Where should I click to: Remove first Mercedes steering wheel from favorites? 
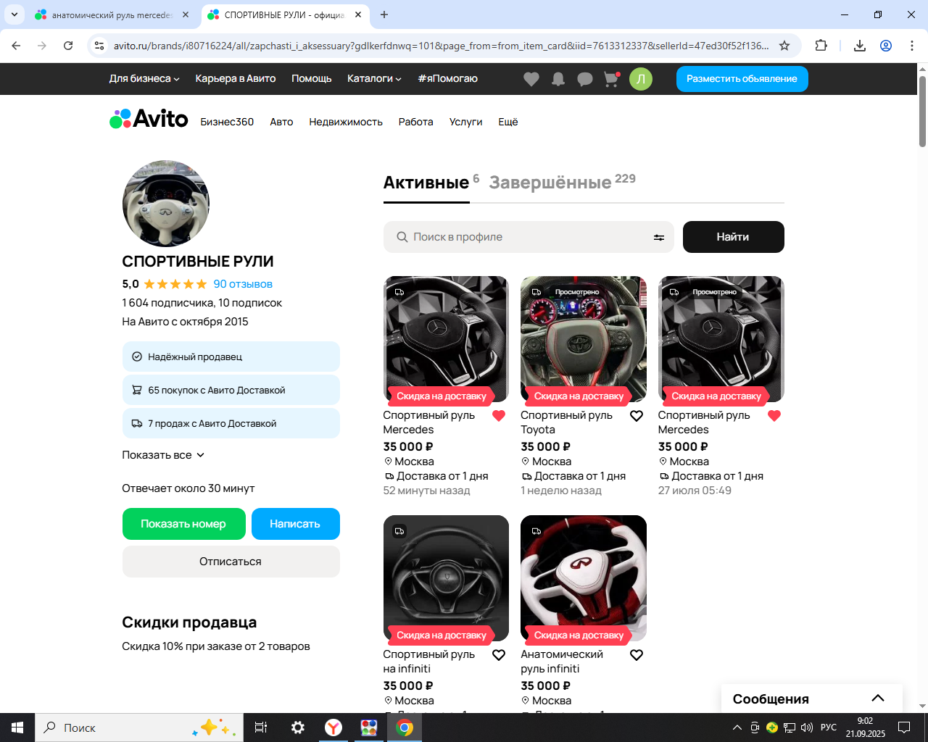point(499,416)
